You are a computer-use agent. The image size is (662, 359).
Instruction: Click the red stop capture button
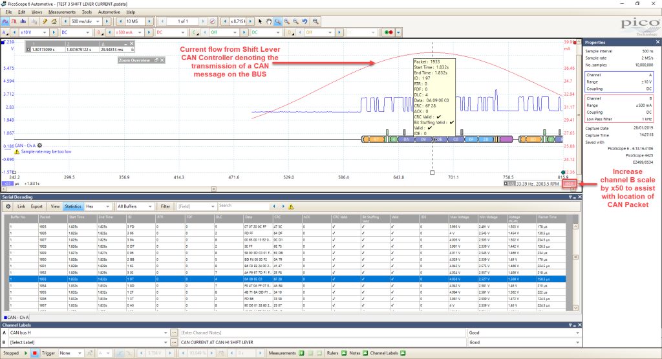tap(35, 353)
